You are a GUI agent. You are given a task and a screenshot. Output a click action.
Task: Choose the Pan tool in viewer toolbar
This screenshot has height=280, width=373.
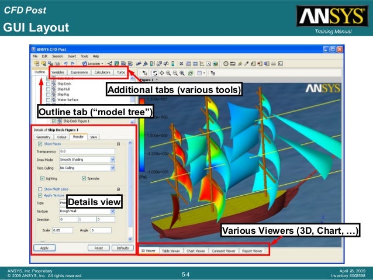162,73
